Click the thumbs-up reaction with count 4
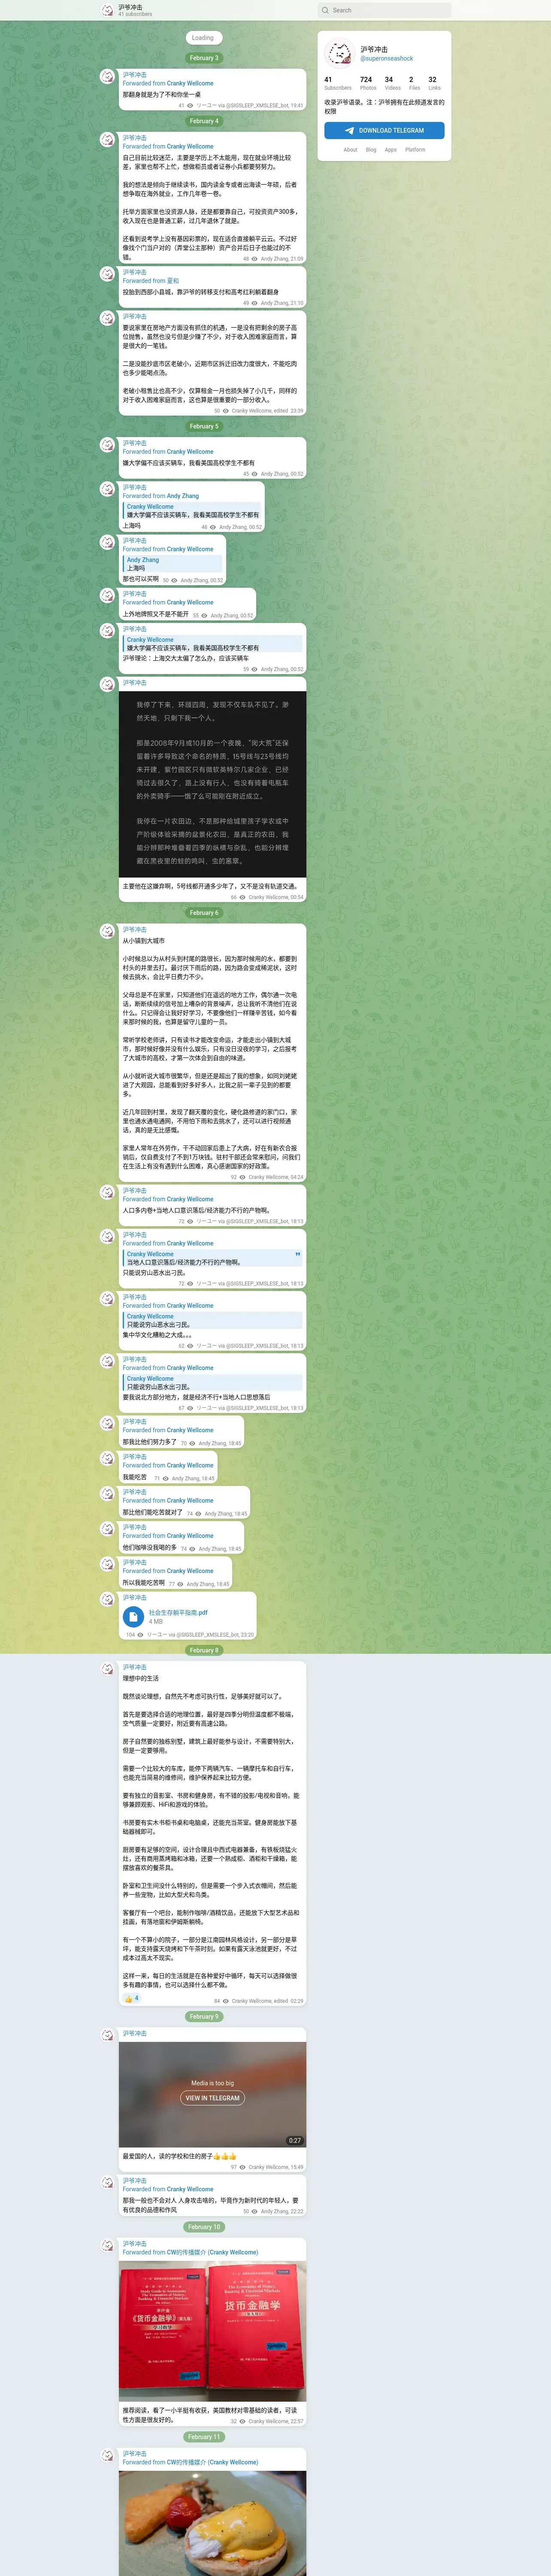551x2576 pixels. [131, 1998]
